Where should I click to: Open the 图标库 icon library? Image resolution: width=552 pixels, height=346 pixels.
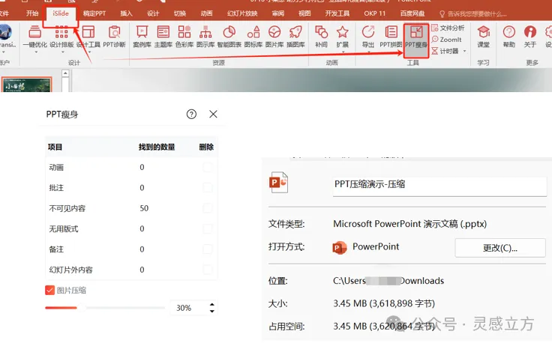tap(253, 32)
